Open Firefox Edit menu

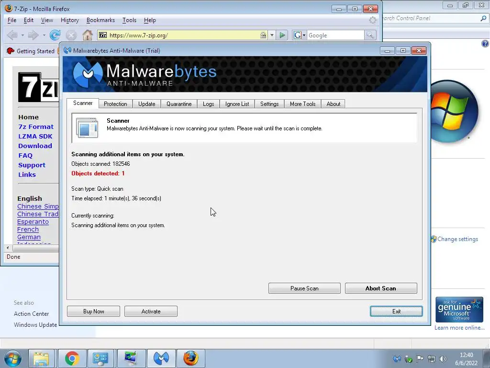coord(28,20)
